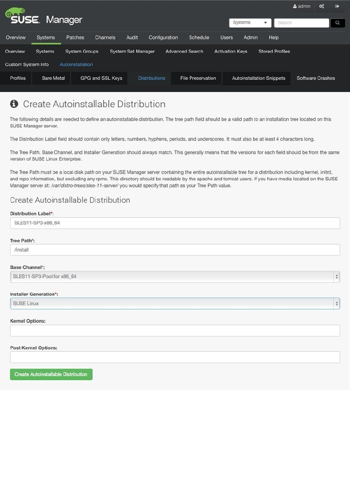Click into the Kernel Options field
Image resolution: width=350 pixels, height=482 pixels.
pyautogui.click(x=175, y=330)
